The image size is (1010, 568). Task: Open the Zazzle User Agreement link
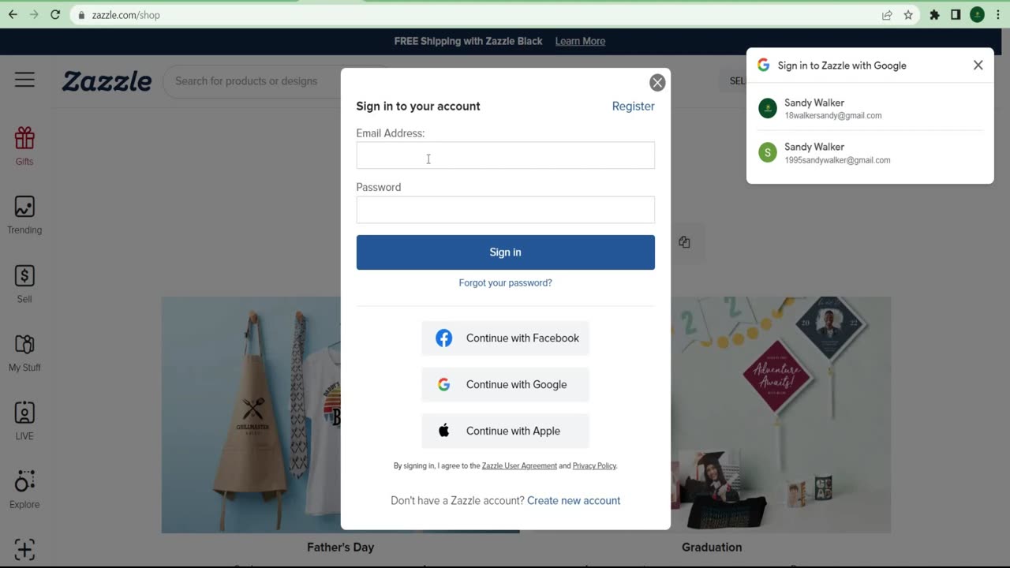(519, 466)
